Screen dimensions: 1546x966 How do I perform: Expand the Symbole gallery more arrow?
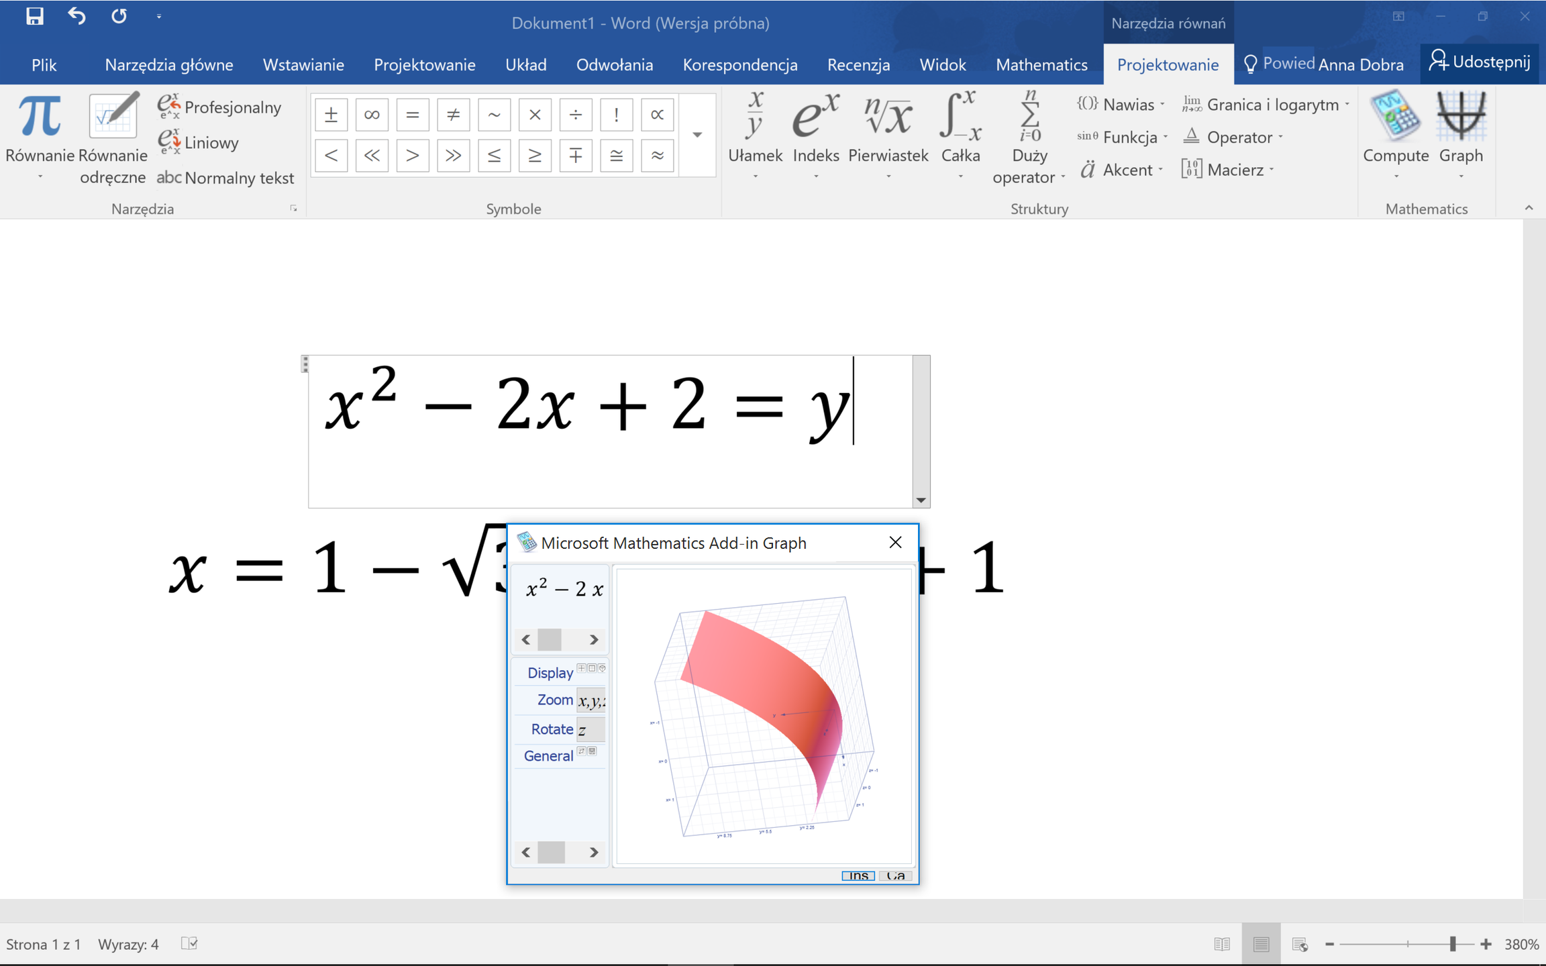coord(697,135)
